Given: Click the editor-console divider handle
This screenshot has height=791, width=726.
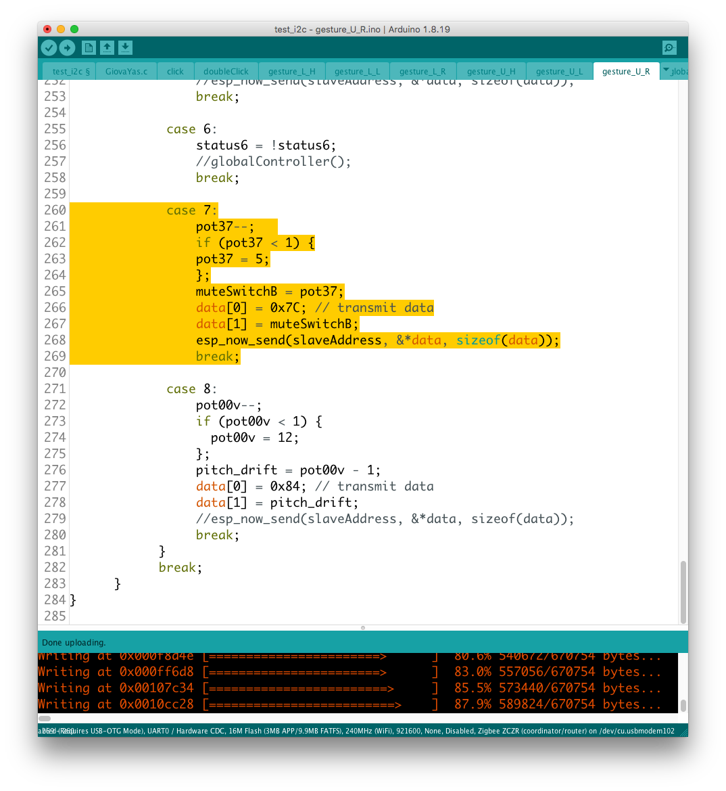Looking at the screenshot, I should 363,628.
